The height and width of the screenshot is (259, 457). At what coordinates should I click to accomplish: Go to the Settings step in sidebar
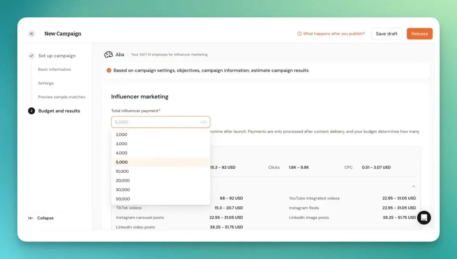(x=46, y=83)
